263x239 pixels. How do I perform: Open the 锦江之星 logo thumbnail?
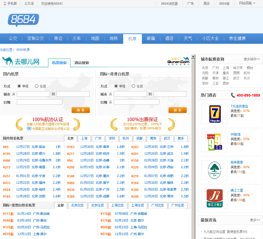(215, 198)
